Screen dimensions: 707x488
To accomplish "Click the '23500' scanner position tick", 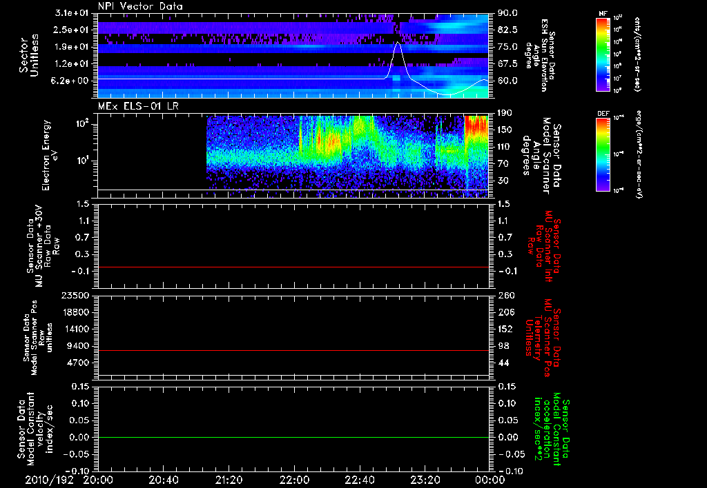I will click(x=75, y=295).
